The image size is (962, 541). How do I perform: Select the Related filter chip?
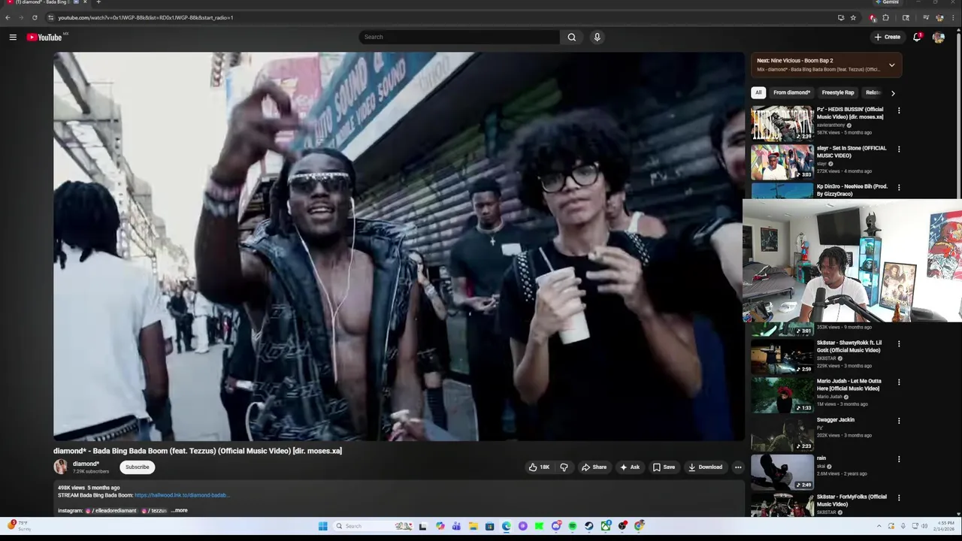(872, 92)
